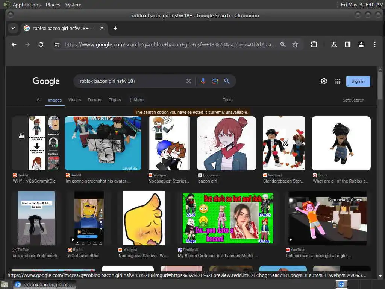Open Chrome Labs flask icon
This screenshot has width=385, height=289.
coord(334,44)
